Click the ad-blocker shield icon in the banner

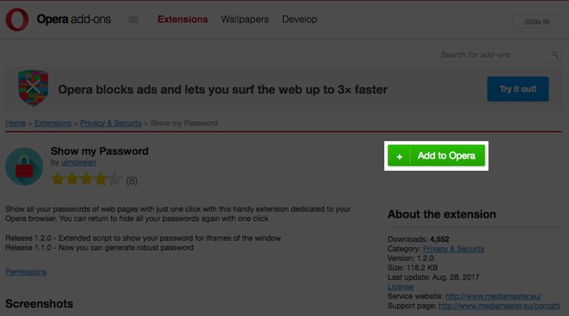pyautogui.click(x=33, y=88)
